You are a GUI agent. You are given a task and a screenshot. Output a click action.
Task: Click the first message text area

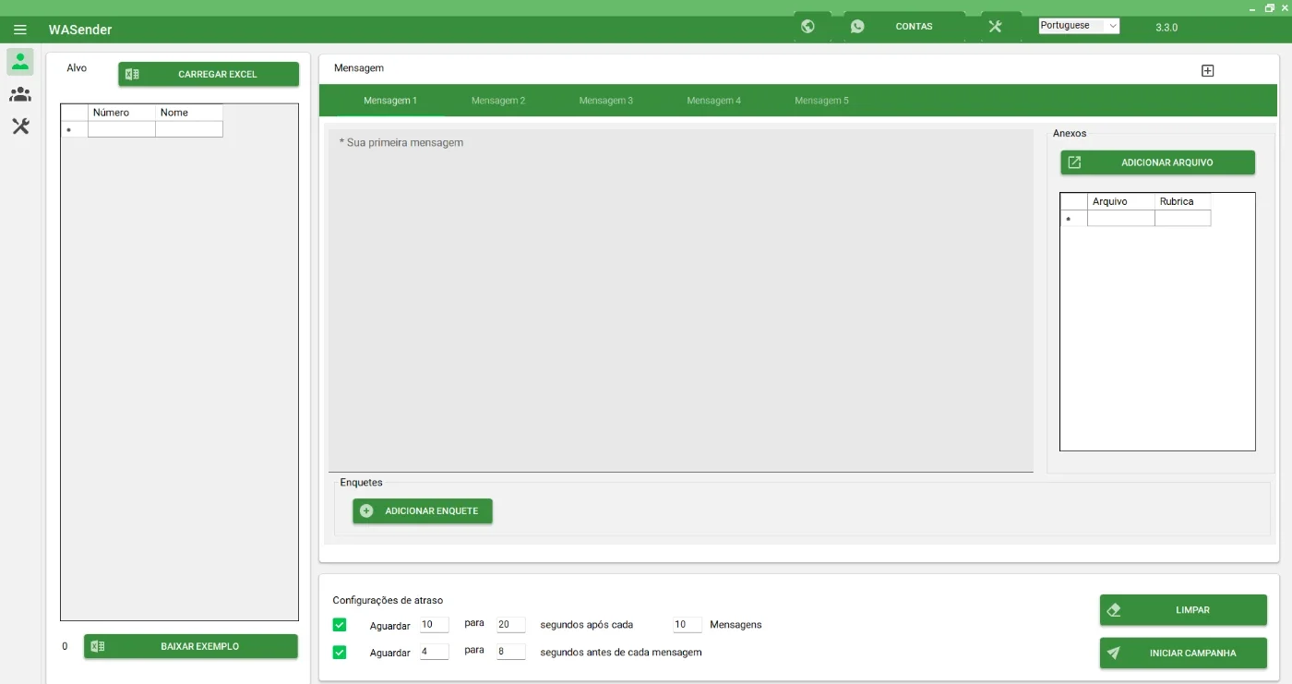tap(680, 300)
